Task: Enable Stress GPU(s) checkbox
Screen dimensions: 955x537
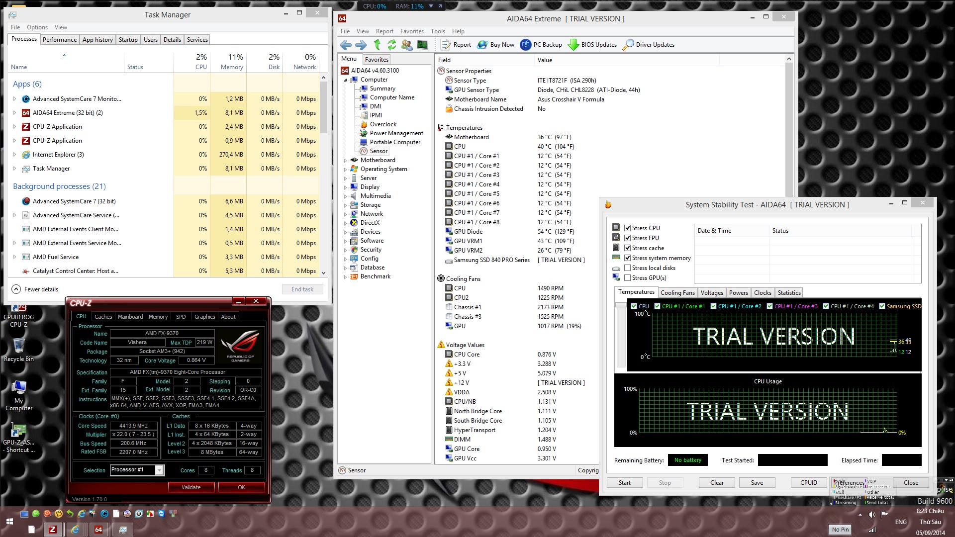Action: (x=628, y=278)
